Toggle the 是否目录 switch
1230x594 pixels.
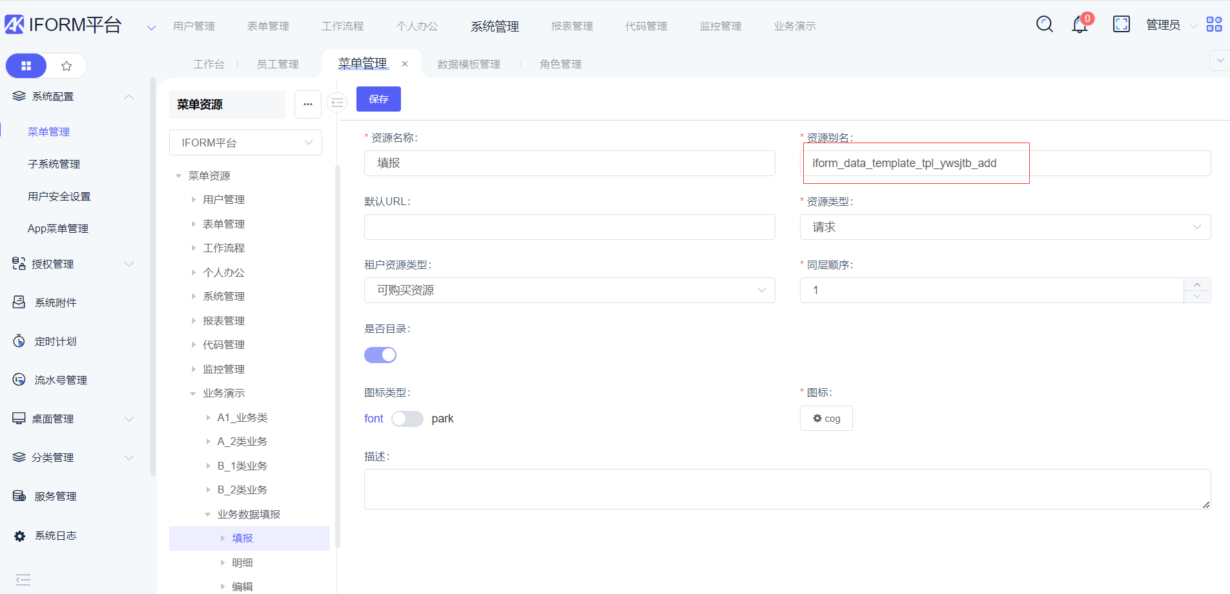point(380,355)
